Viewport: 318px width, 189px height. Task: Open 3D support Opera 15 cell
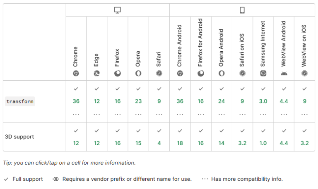(x=138, y=137)
